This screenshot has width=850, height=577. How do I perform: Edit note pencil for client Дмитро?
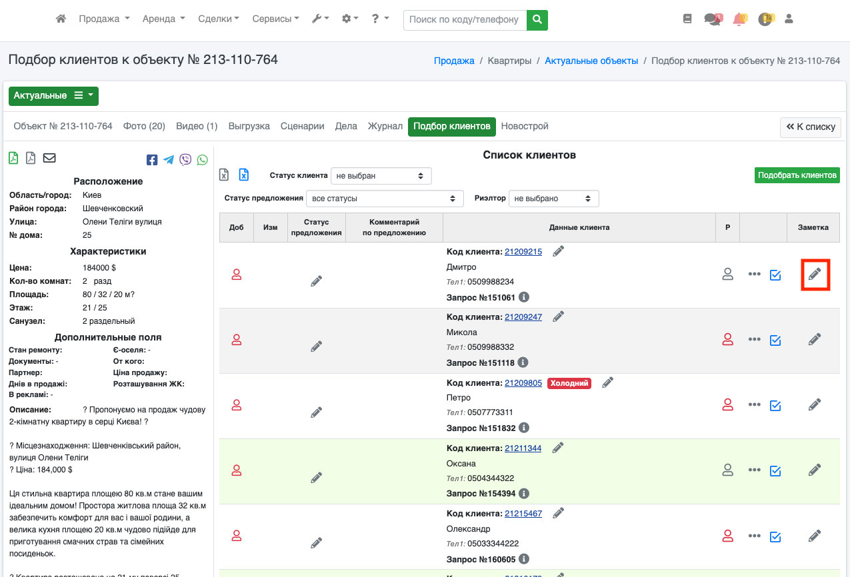coord(814,275)
